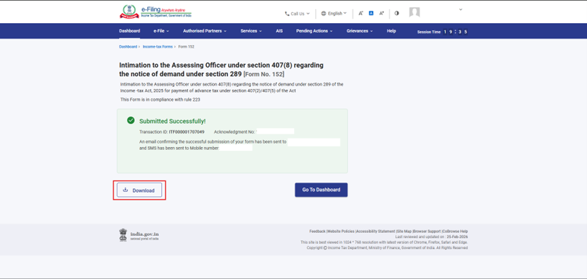This screenshot has width=587, height=279.
Task: Open the Help menu item
Action: pyautogui.click(x=391, y=31)
